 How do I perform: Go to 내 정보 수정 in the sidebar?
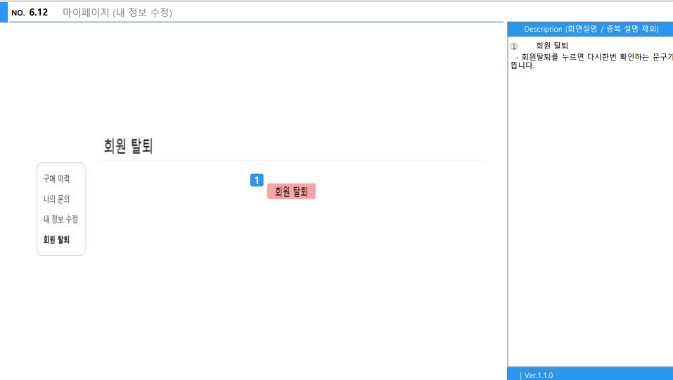(x=60, y=219)
